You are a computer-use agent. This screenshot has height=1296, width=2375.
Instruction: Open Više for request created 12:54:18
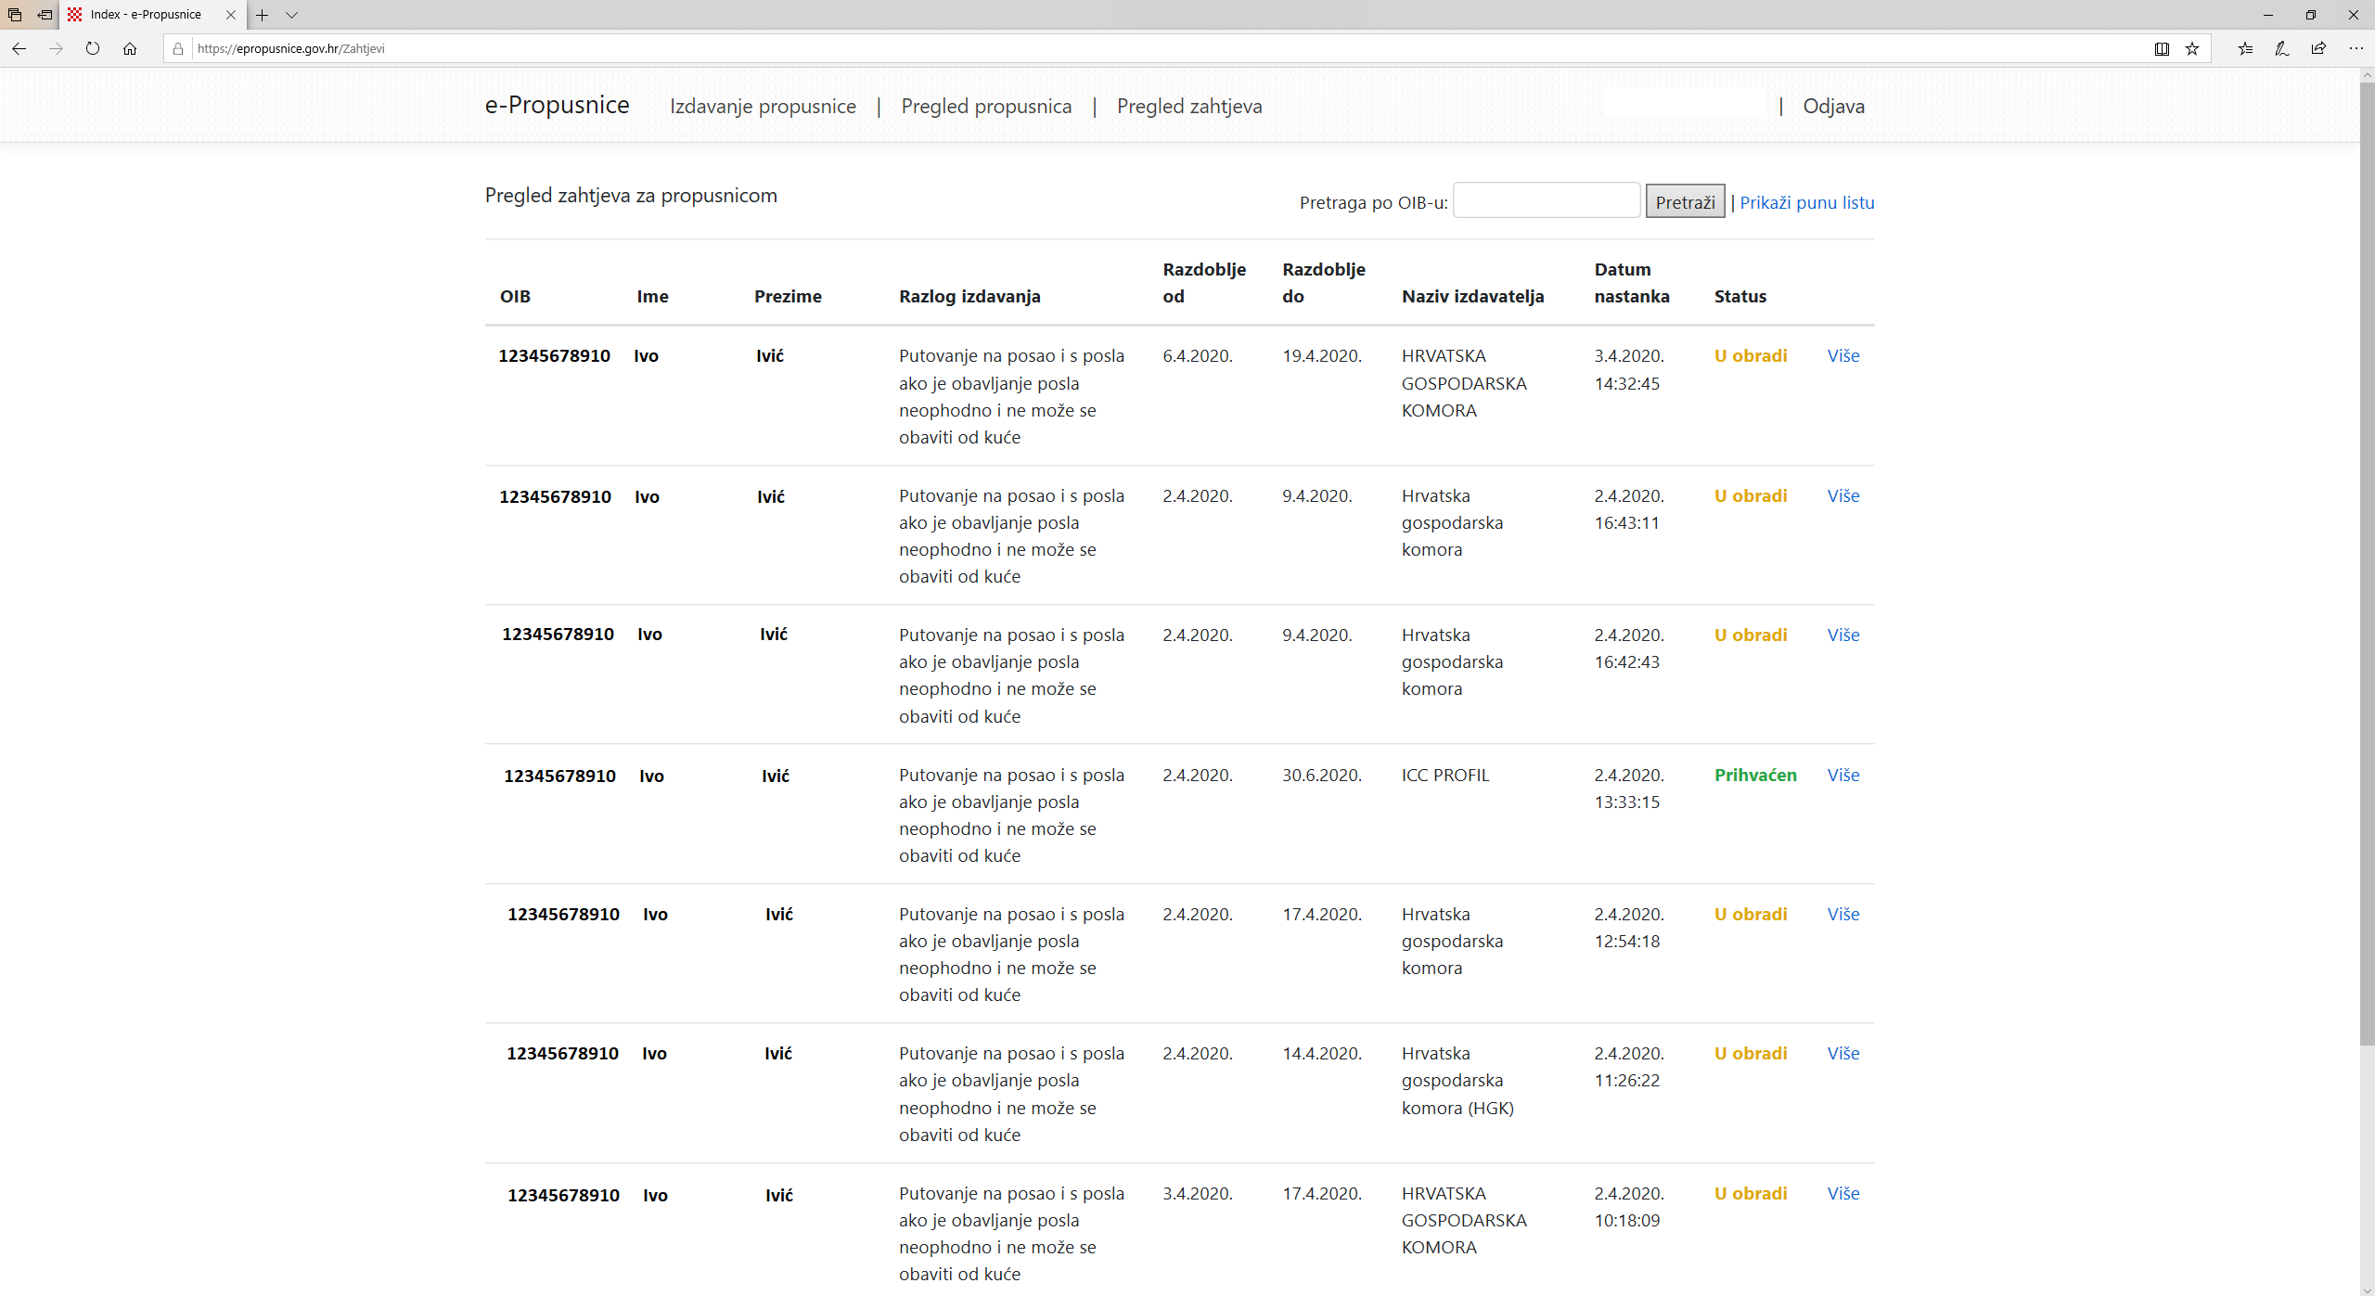[x=1842, y=915]
